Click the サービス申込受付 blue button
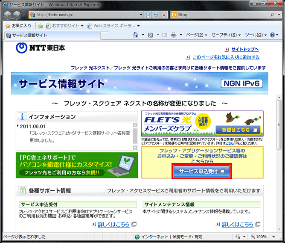 click(202, 171)
